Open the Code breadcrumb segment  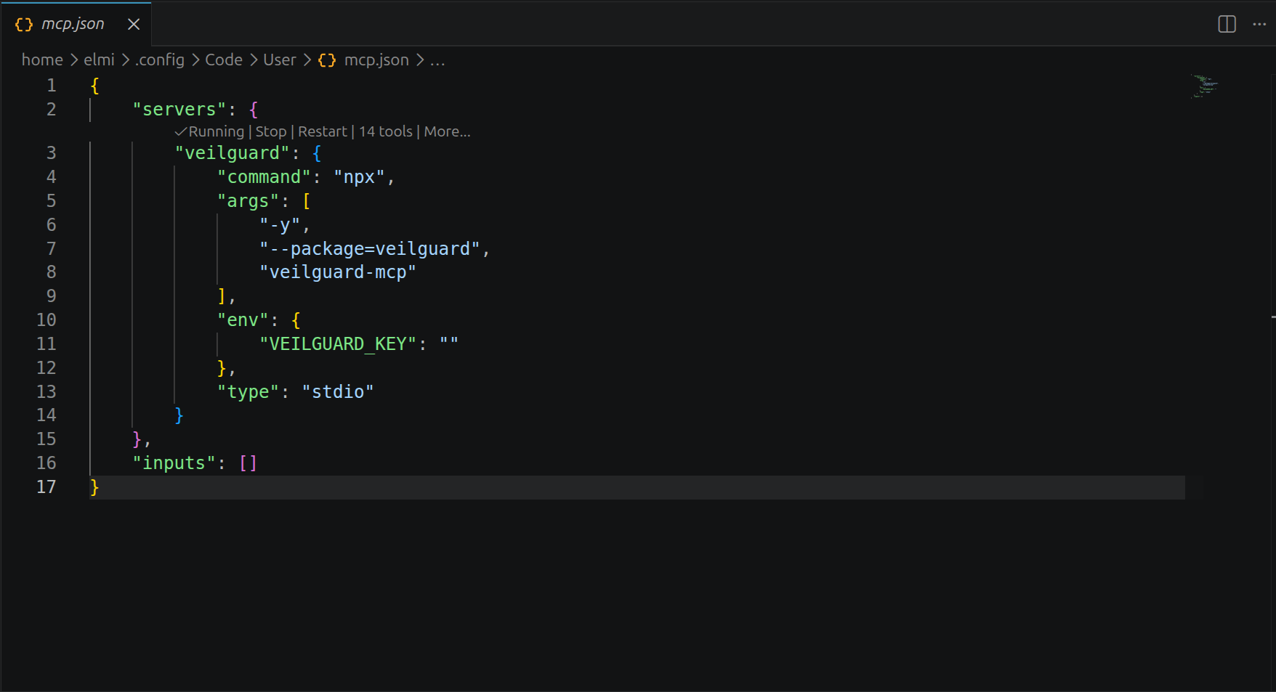[224, 60]
